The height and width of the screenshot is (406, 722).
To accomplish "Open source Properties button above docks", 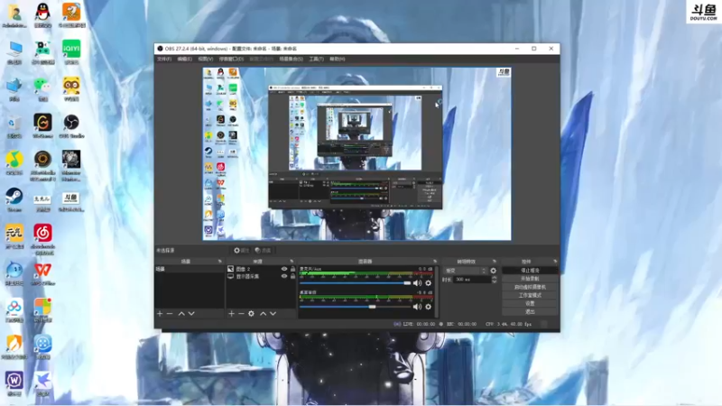I will (x=241, y=251).
